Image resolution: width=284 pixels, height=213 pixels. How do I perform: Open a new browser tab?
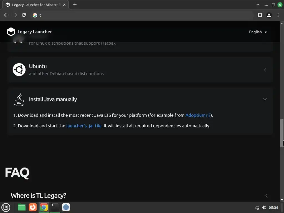pos(75,5)
